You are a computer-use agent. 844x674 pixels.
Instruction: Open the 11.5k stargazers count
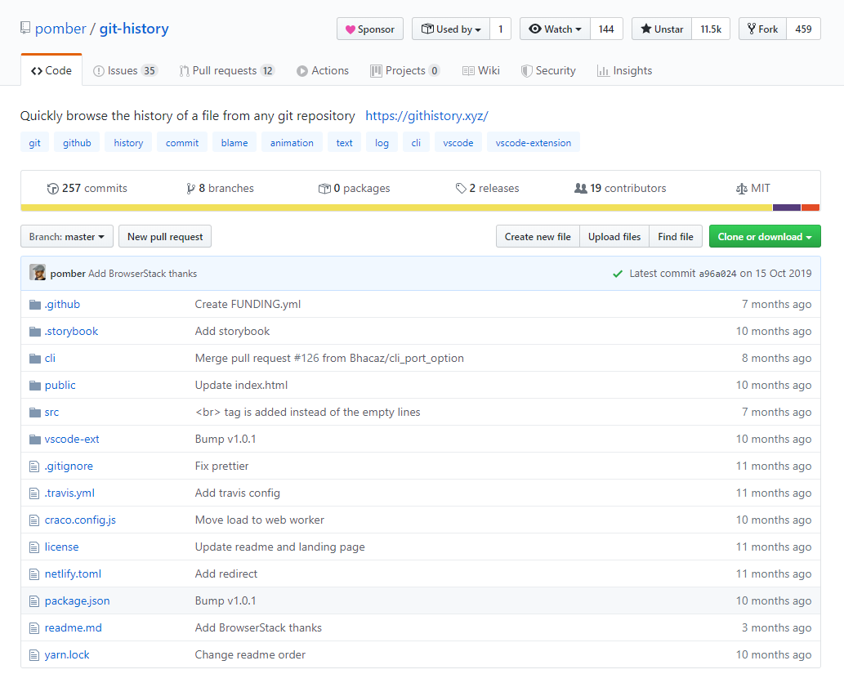711,29
